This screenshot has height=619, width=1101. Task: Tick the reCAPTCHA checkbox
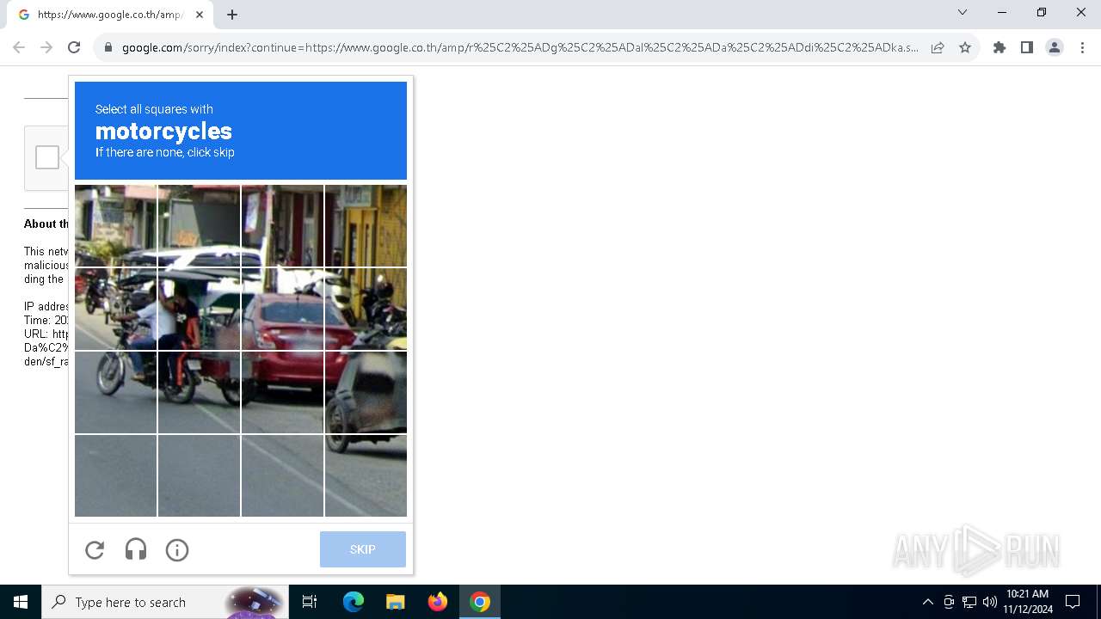click(x=47, y=157)
